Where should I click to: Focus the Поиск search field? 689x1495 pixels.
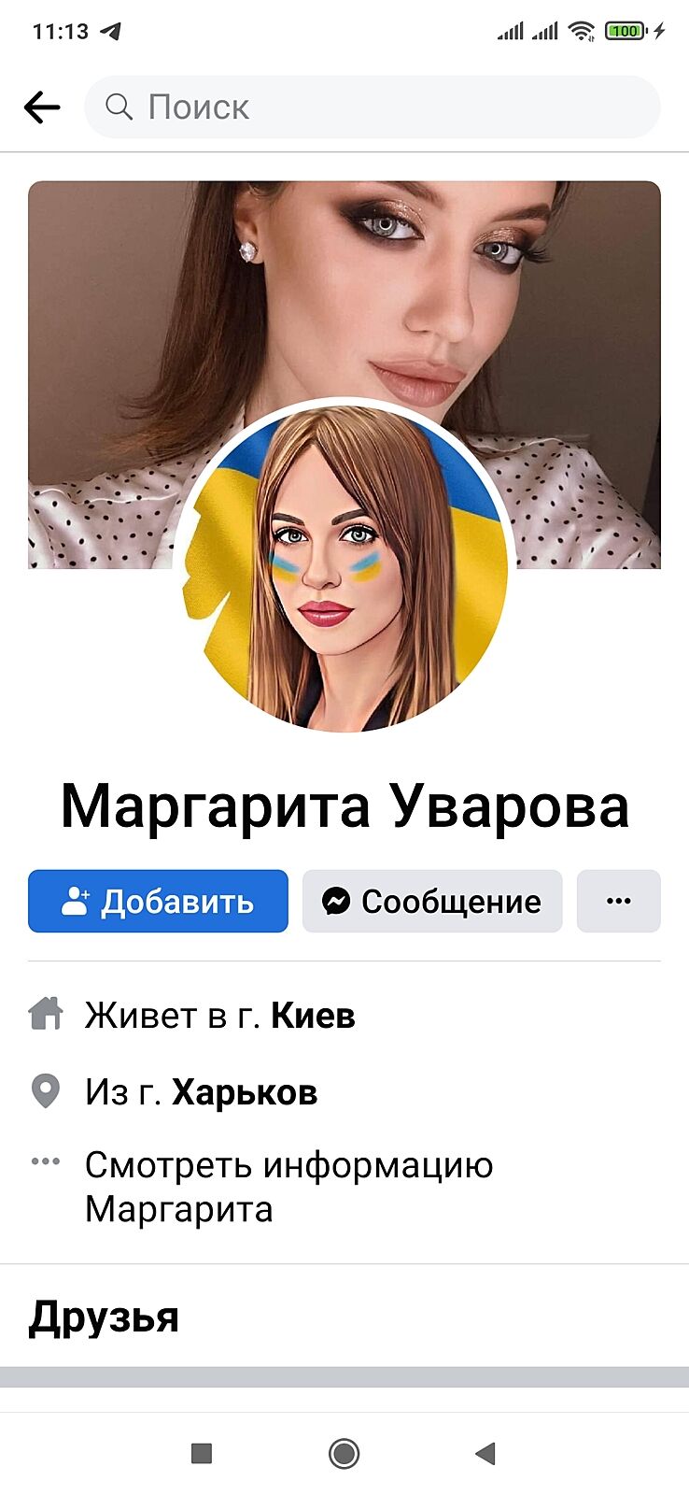click(x=373, y=107)
